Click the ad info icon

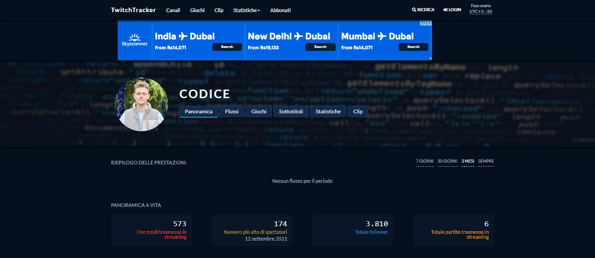coord(424,23)
